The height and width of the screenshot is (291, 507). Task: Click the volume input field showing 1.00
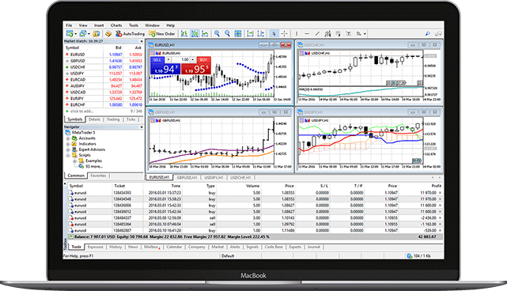pyautogui.click(x=181, y=60)
